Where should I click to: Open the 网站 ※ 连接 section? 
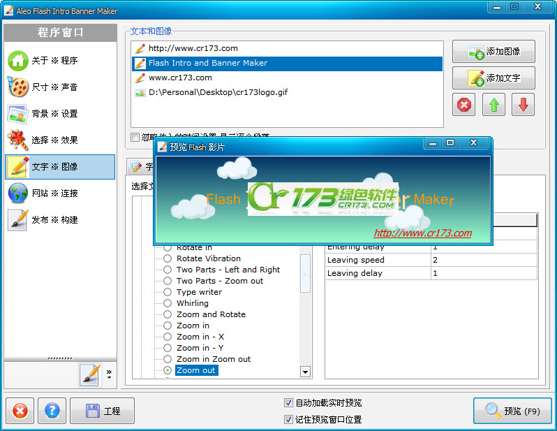[60, 193]
